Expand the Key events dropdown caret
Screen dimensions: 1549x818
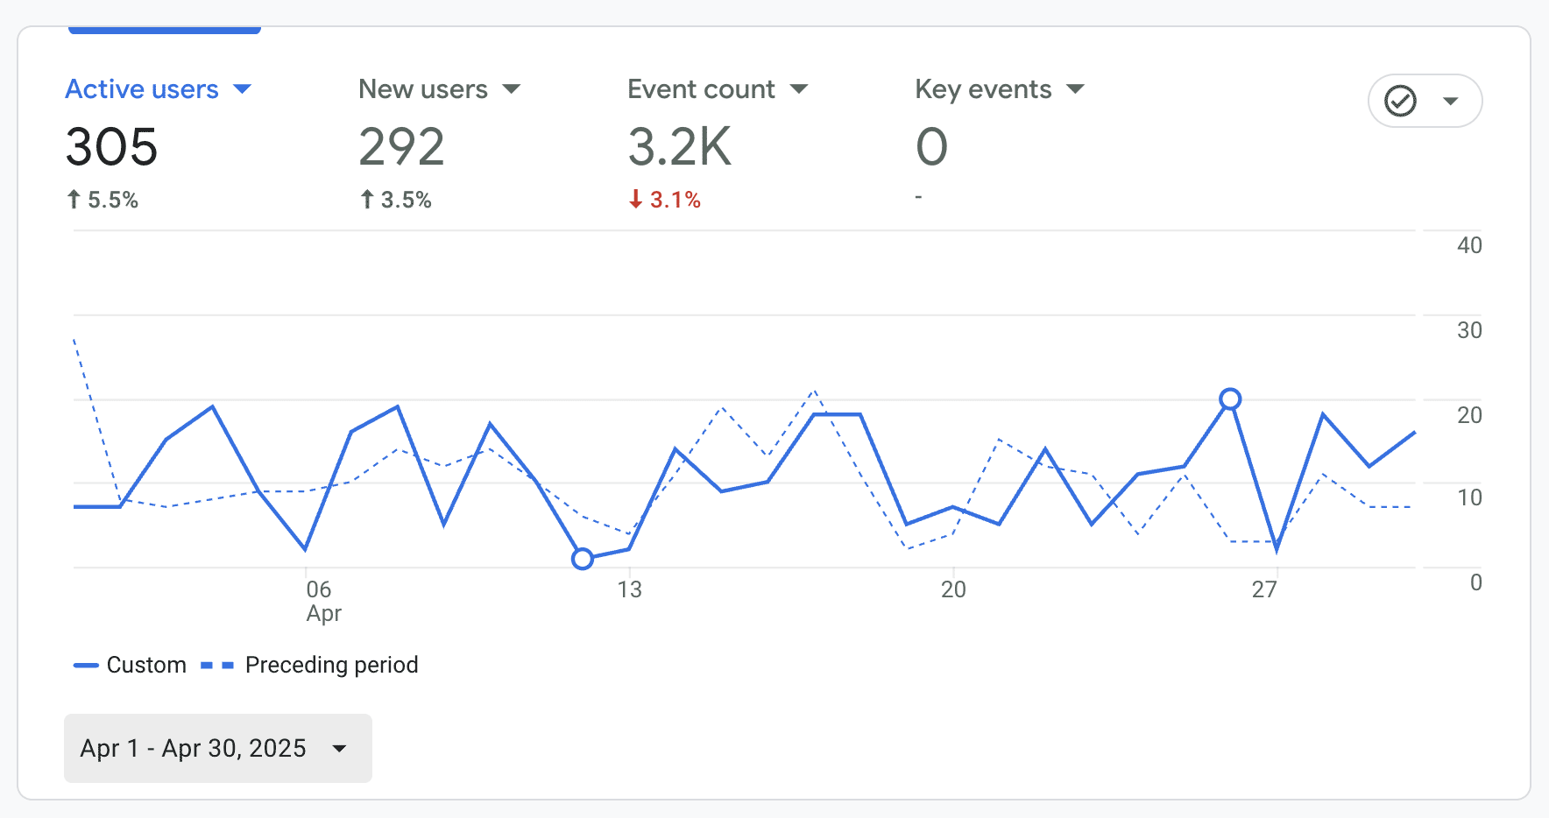1076,89
